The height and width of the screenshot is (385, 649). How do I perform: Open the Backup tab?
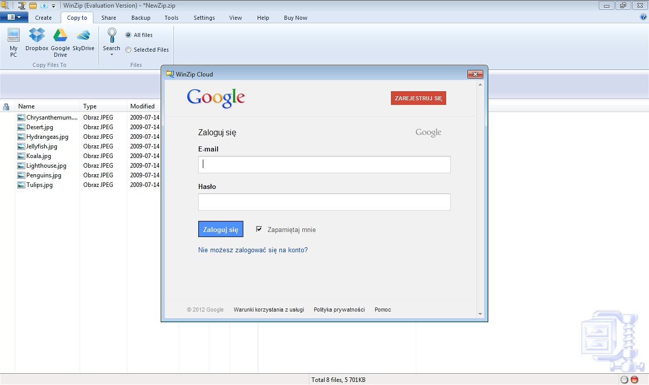click(x=141, y=18)
